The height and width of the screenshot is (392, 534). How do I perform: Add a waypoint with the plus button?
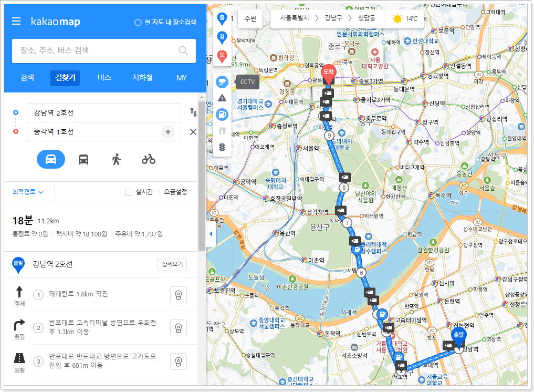click(x=168, y=132)
